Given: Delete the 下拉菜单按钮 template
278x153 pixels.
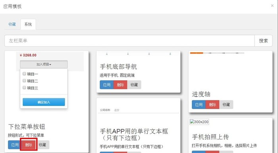Looking at the screenshot, I should click(29, 145).
